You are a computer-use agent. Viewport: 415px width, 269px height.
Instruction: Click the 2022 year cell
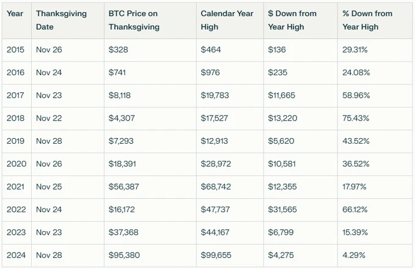pyautogui.click(x=15, y=210)
